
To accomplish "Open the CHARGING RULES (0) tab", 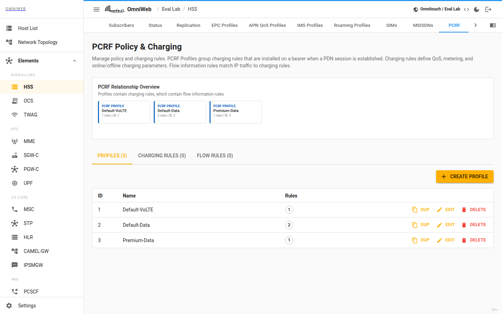I will [x=162, y=156].
